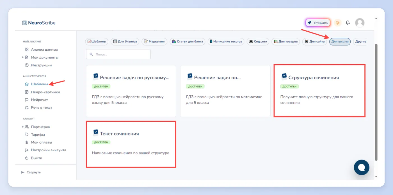This screenshot has width=393, height=195.
Task: Click the scrollbar down arrow
Action: pyautogui.click(x=376, y=177)
